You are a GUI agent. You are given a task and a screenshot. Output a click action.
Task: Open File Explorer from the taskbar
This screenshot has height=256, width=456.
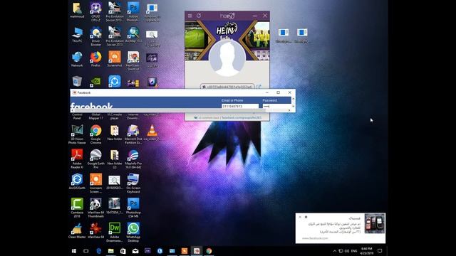[111, 251]
